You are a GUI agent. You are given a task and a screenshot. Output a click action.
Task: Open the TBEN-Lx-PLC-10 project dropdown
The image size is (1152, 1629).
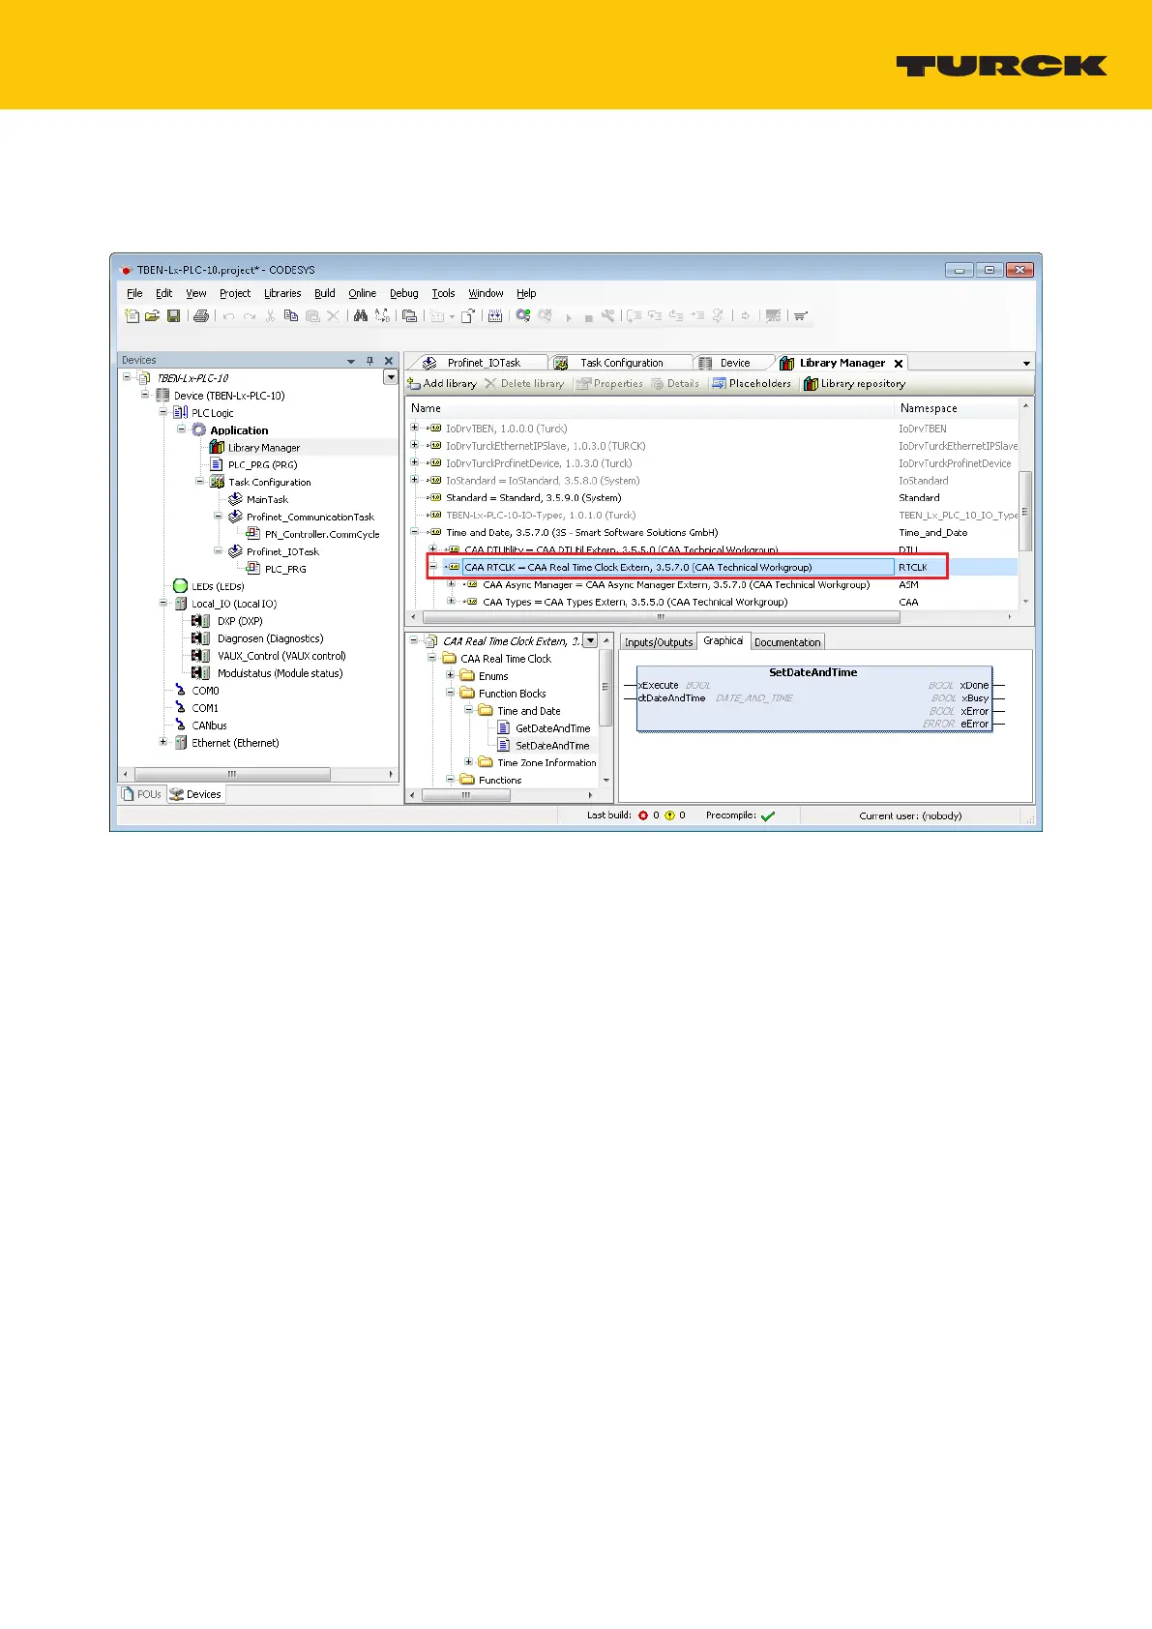391,377
